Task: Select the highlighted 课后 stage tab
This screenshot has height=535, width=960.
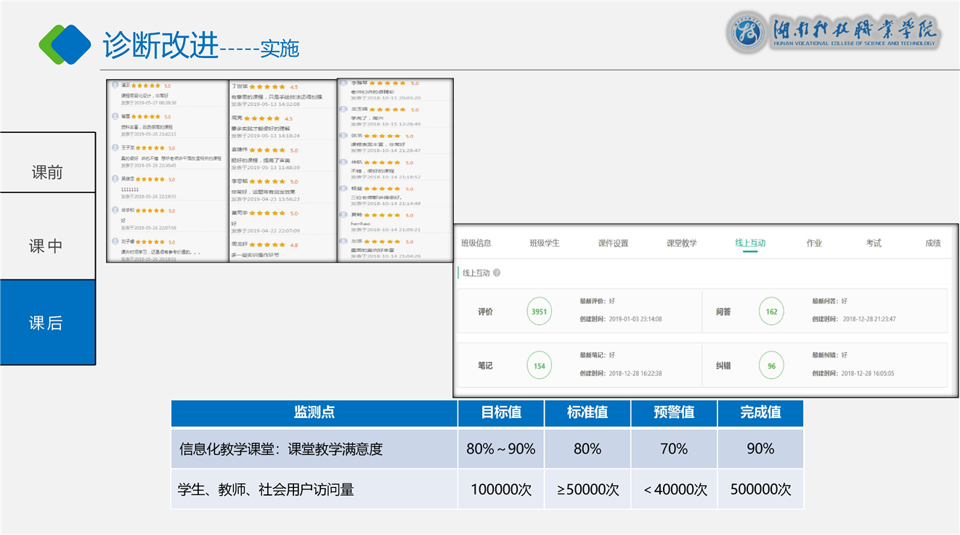Action: click(x=47, y=323)
